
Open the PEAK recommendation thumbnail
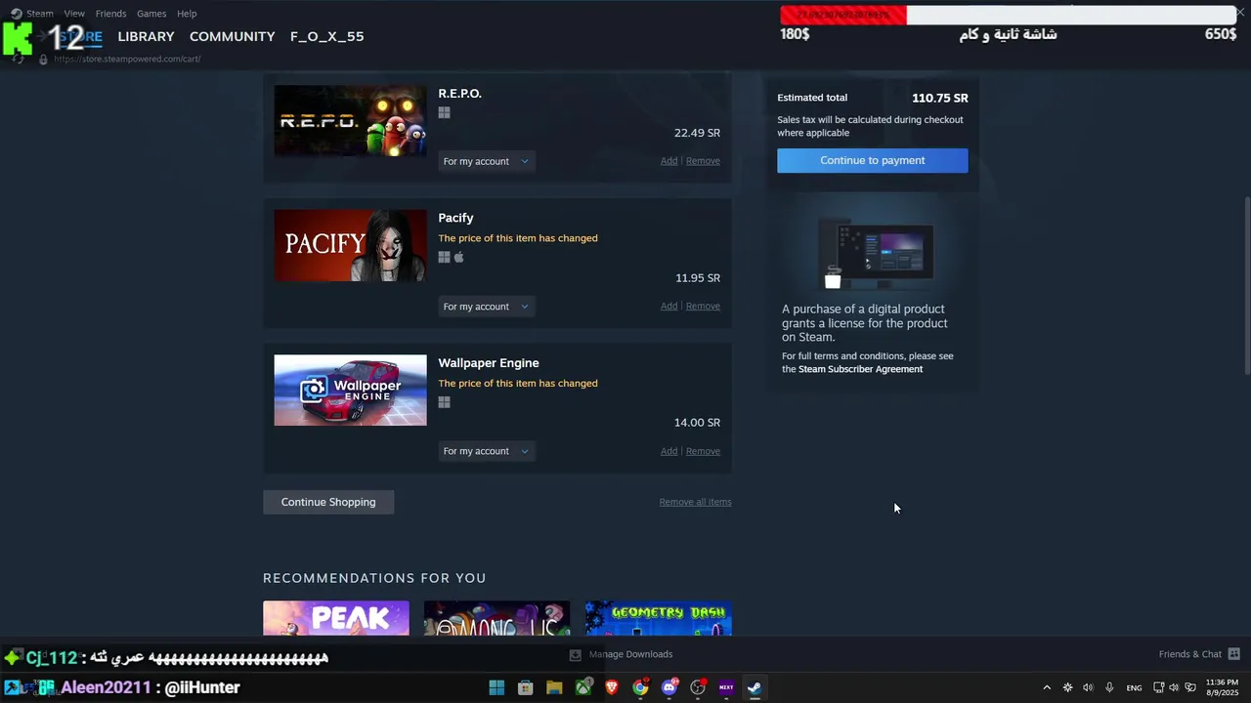[x=336, y=618]
